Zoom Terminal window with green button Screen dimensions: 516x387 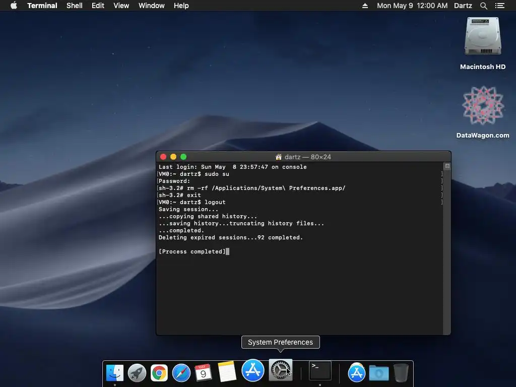coord(183,157)
